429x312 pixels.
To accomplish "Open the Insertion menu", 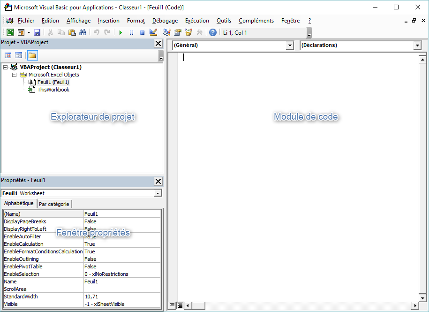I will coord(108,21).
